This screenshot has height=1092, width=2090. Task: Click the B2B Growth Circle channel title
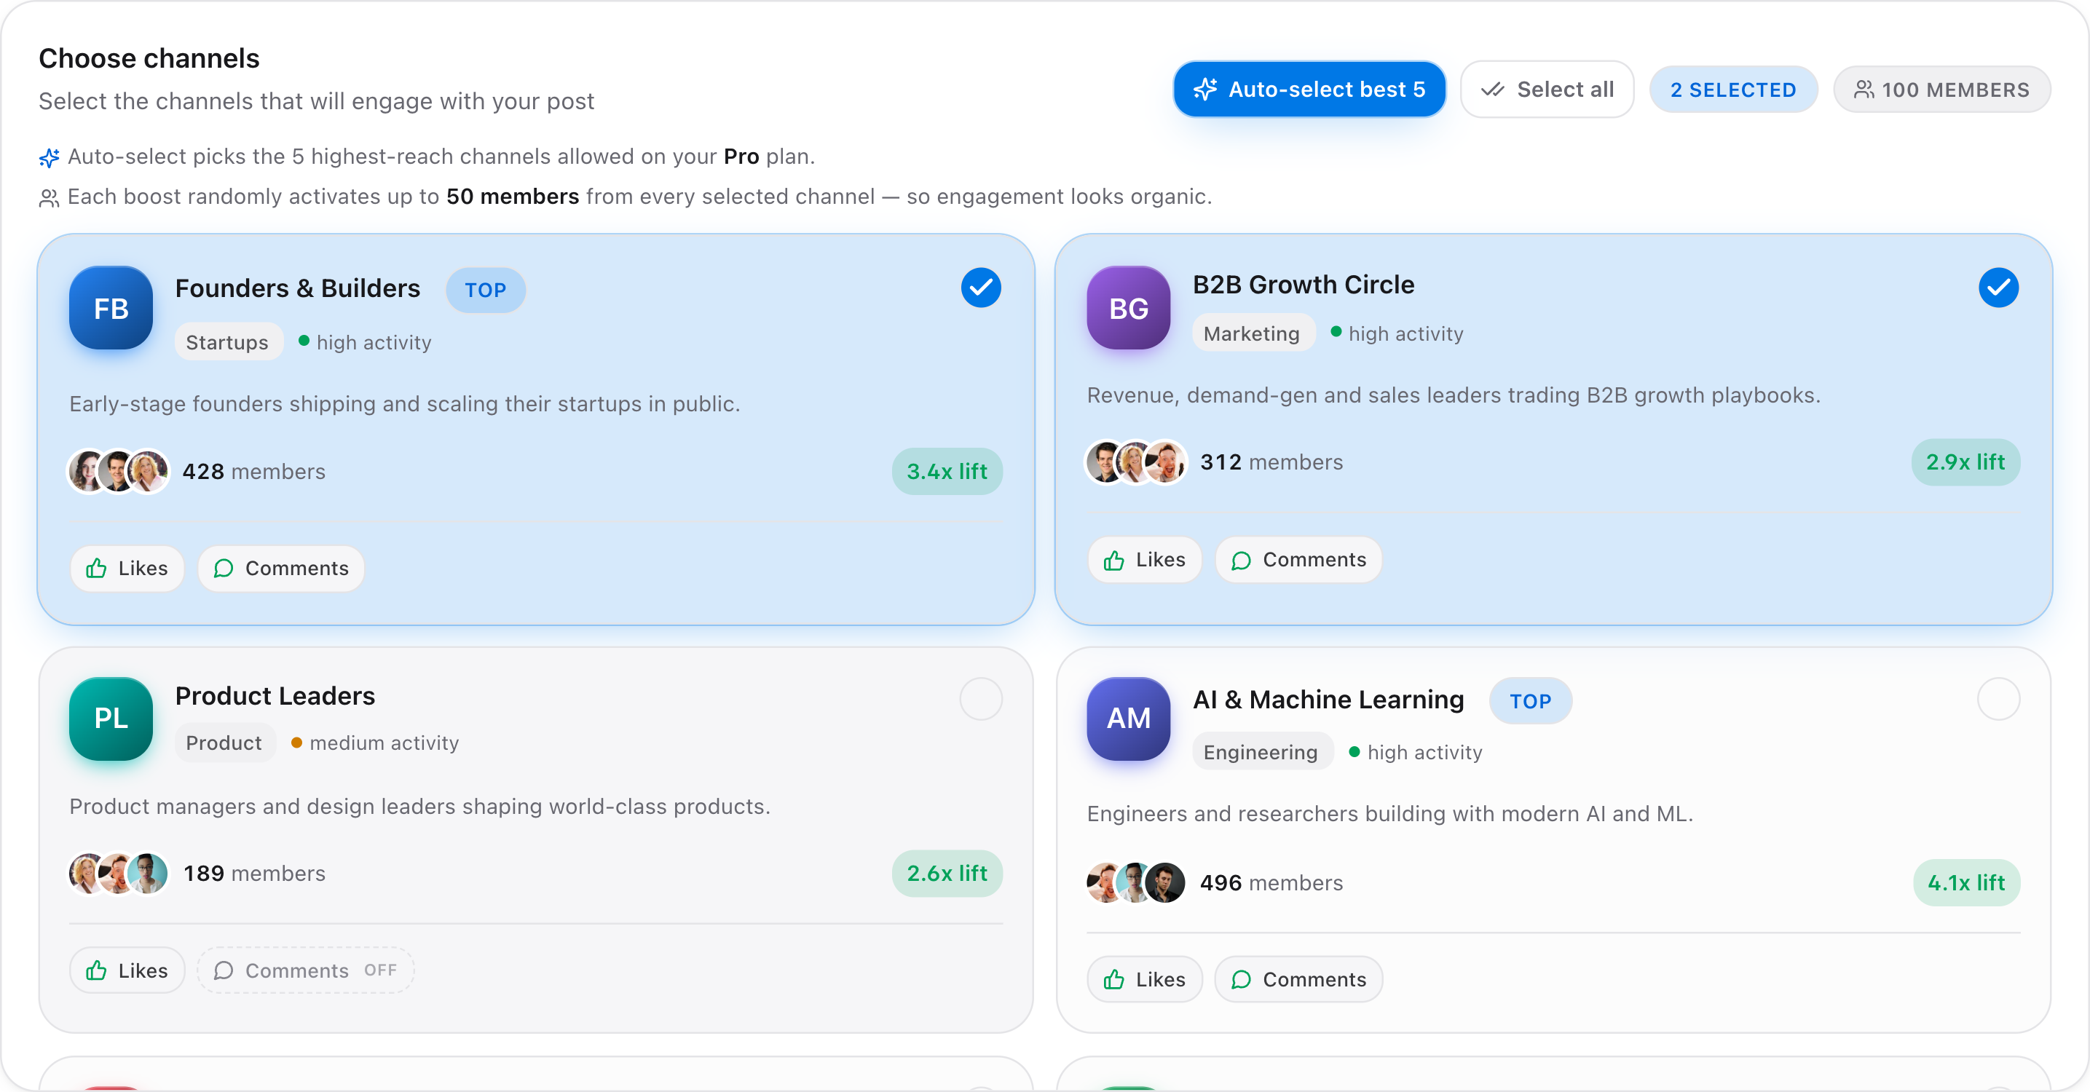1303,285
